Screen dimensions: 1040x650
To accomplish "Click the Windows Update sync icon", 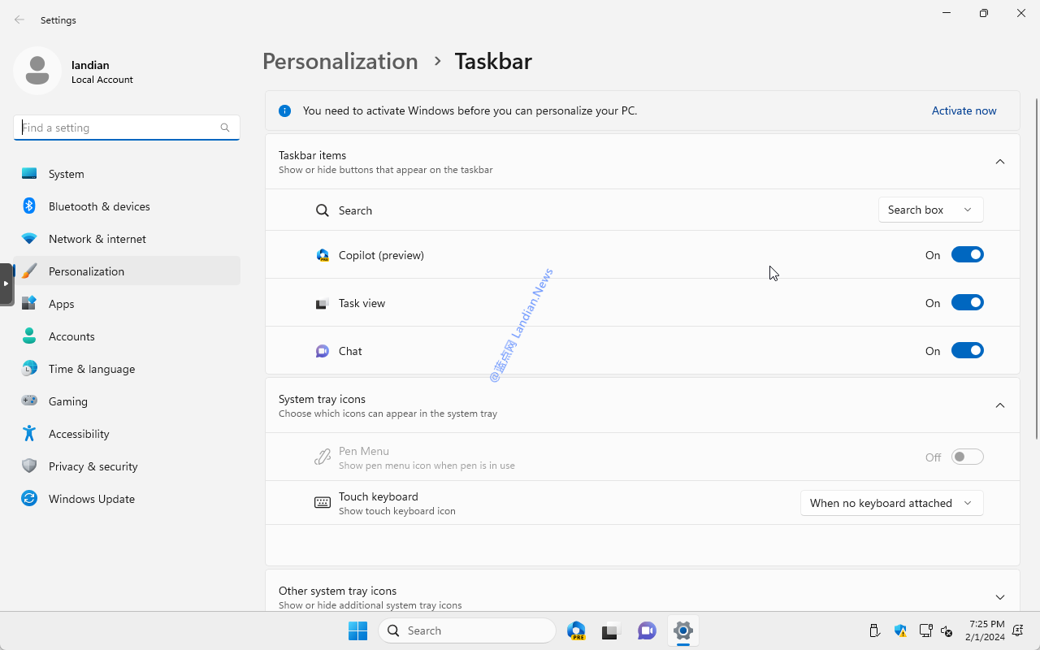I will [29, 499].
